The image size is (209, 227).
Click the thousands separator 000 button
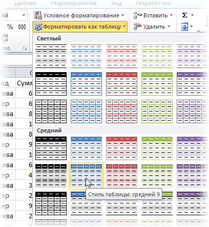click(x=22, y=27)
